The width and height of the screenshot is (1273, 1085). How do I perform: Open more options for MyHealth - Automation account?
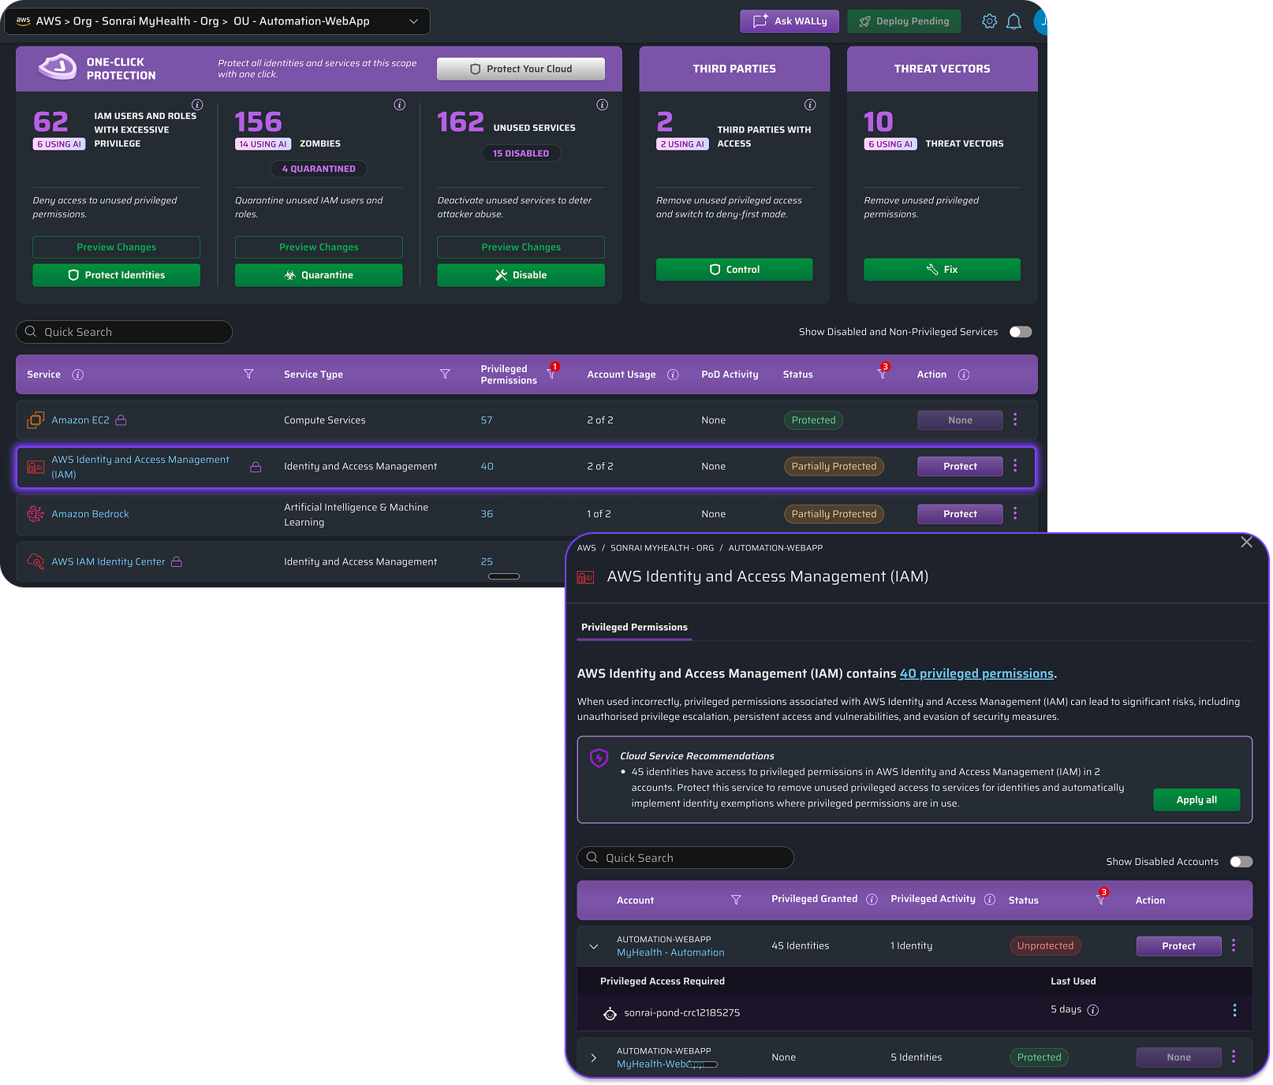[x=1234, y=945]
